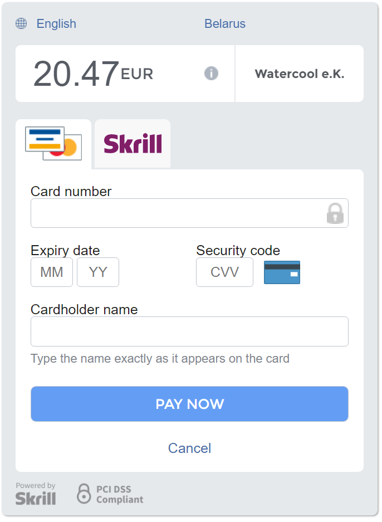
Task: Click the amount info icon
Action: point(211,73)
